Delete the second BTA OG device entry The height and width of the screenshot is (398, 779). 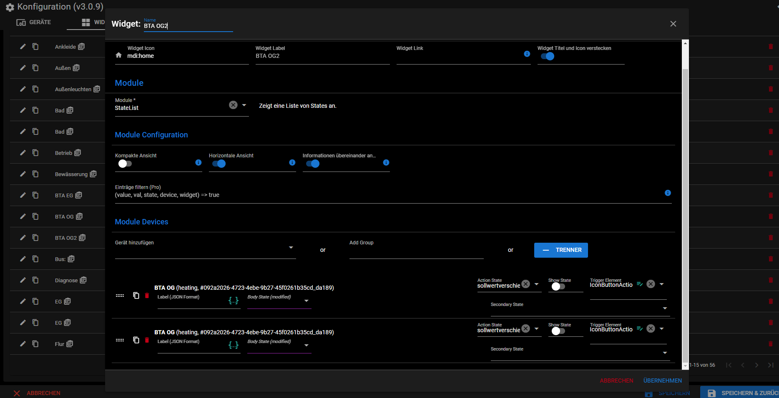click(x=147, y=340)
